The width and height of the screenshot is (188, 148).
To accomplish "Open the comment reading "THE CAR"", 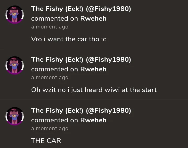I will [46, 141].
